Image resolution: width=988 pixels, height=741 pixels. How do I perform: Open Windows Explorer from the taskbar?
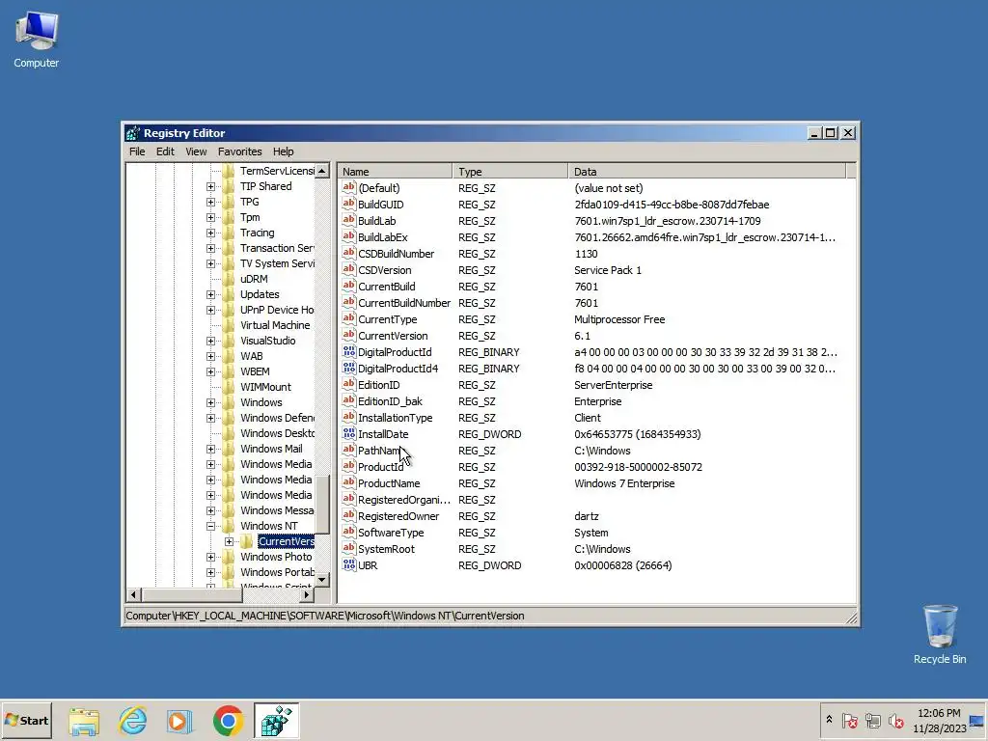tap(84, 720)
